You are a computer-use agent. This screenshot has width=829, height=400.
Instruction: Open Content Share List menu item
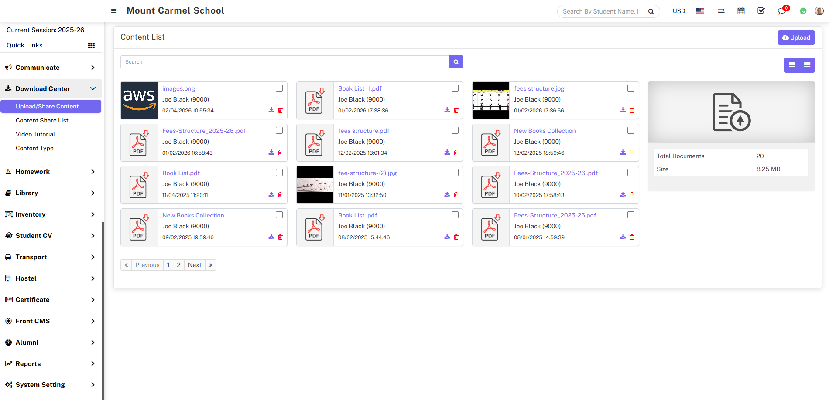pyautogui.click(x=42, y=120)
